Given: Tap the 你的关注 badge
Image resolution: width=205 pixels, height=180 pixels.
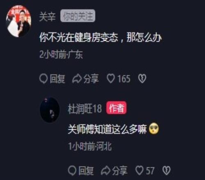Looking at the screenshot, I should point(78,16).
